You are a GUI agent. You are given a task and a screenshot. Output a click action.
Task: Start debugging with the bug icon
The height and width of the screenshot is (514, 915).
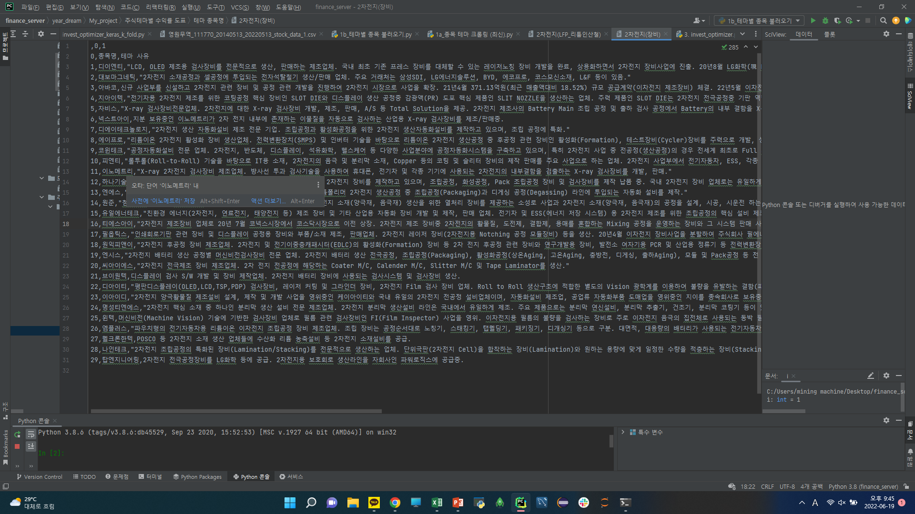(x=825, y=20)
